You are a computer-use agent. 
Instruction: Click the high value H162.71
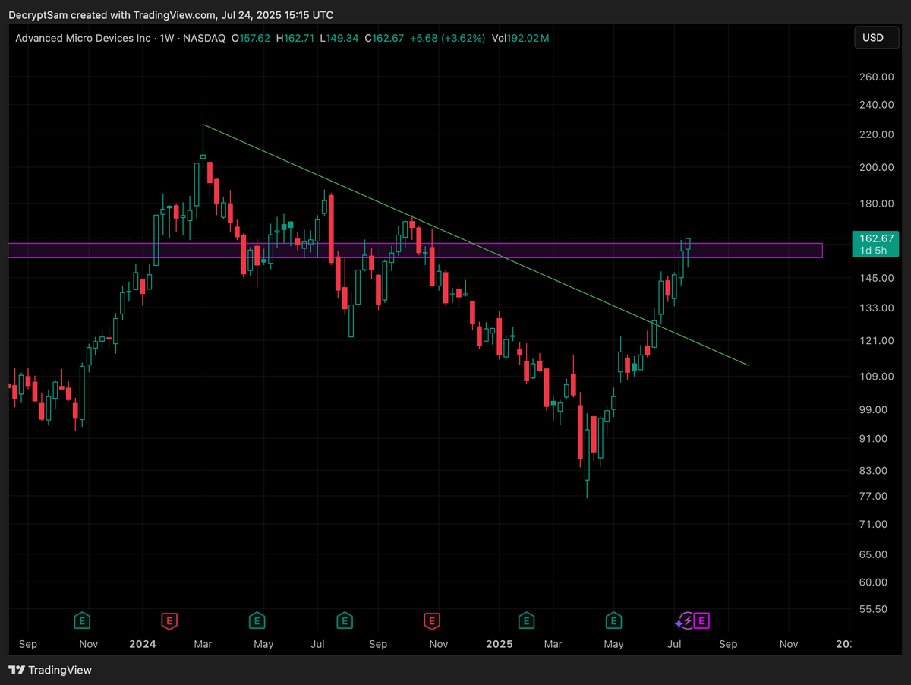[x=296, y=38]
